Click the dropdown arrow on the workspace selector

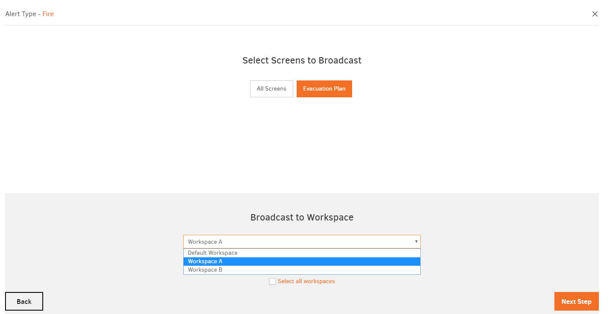(x=416, y=242)
